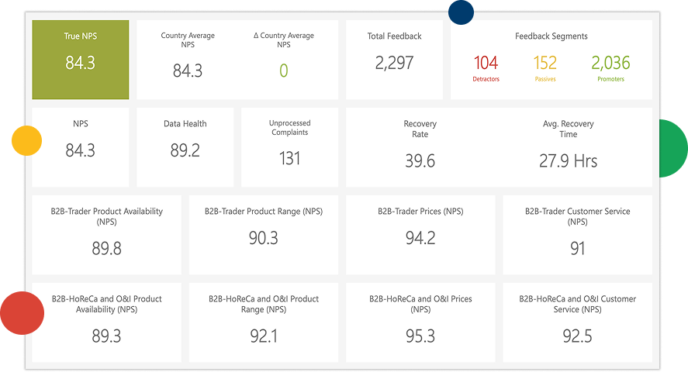Viewport: 688px width, 372px height.
Task: Click the yellow circle on left edge
Action: tap(26, 140)
